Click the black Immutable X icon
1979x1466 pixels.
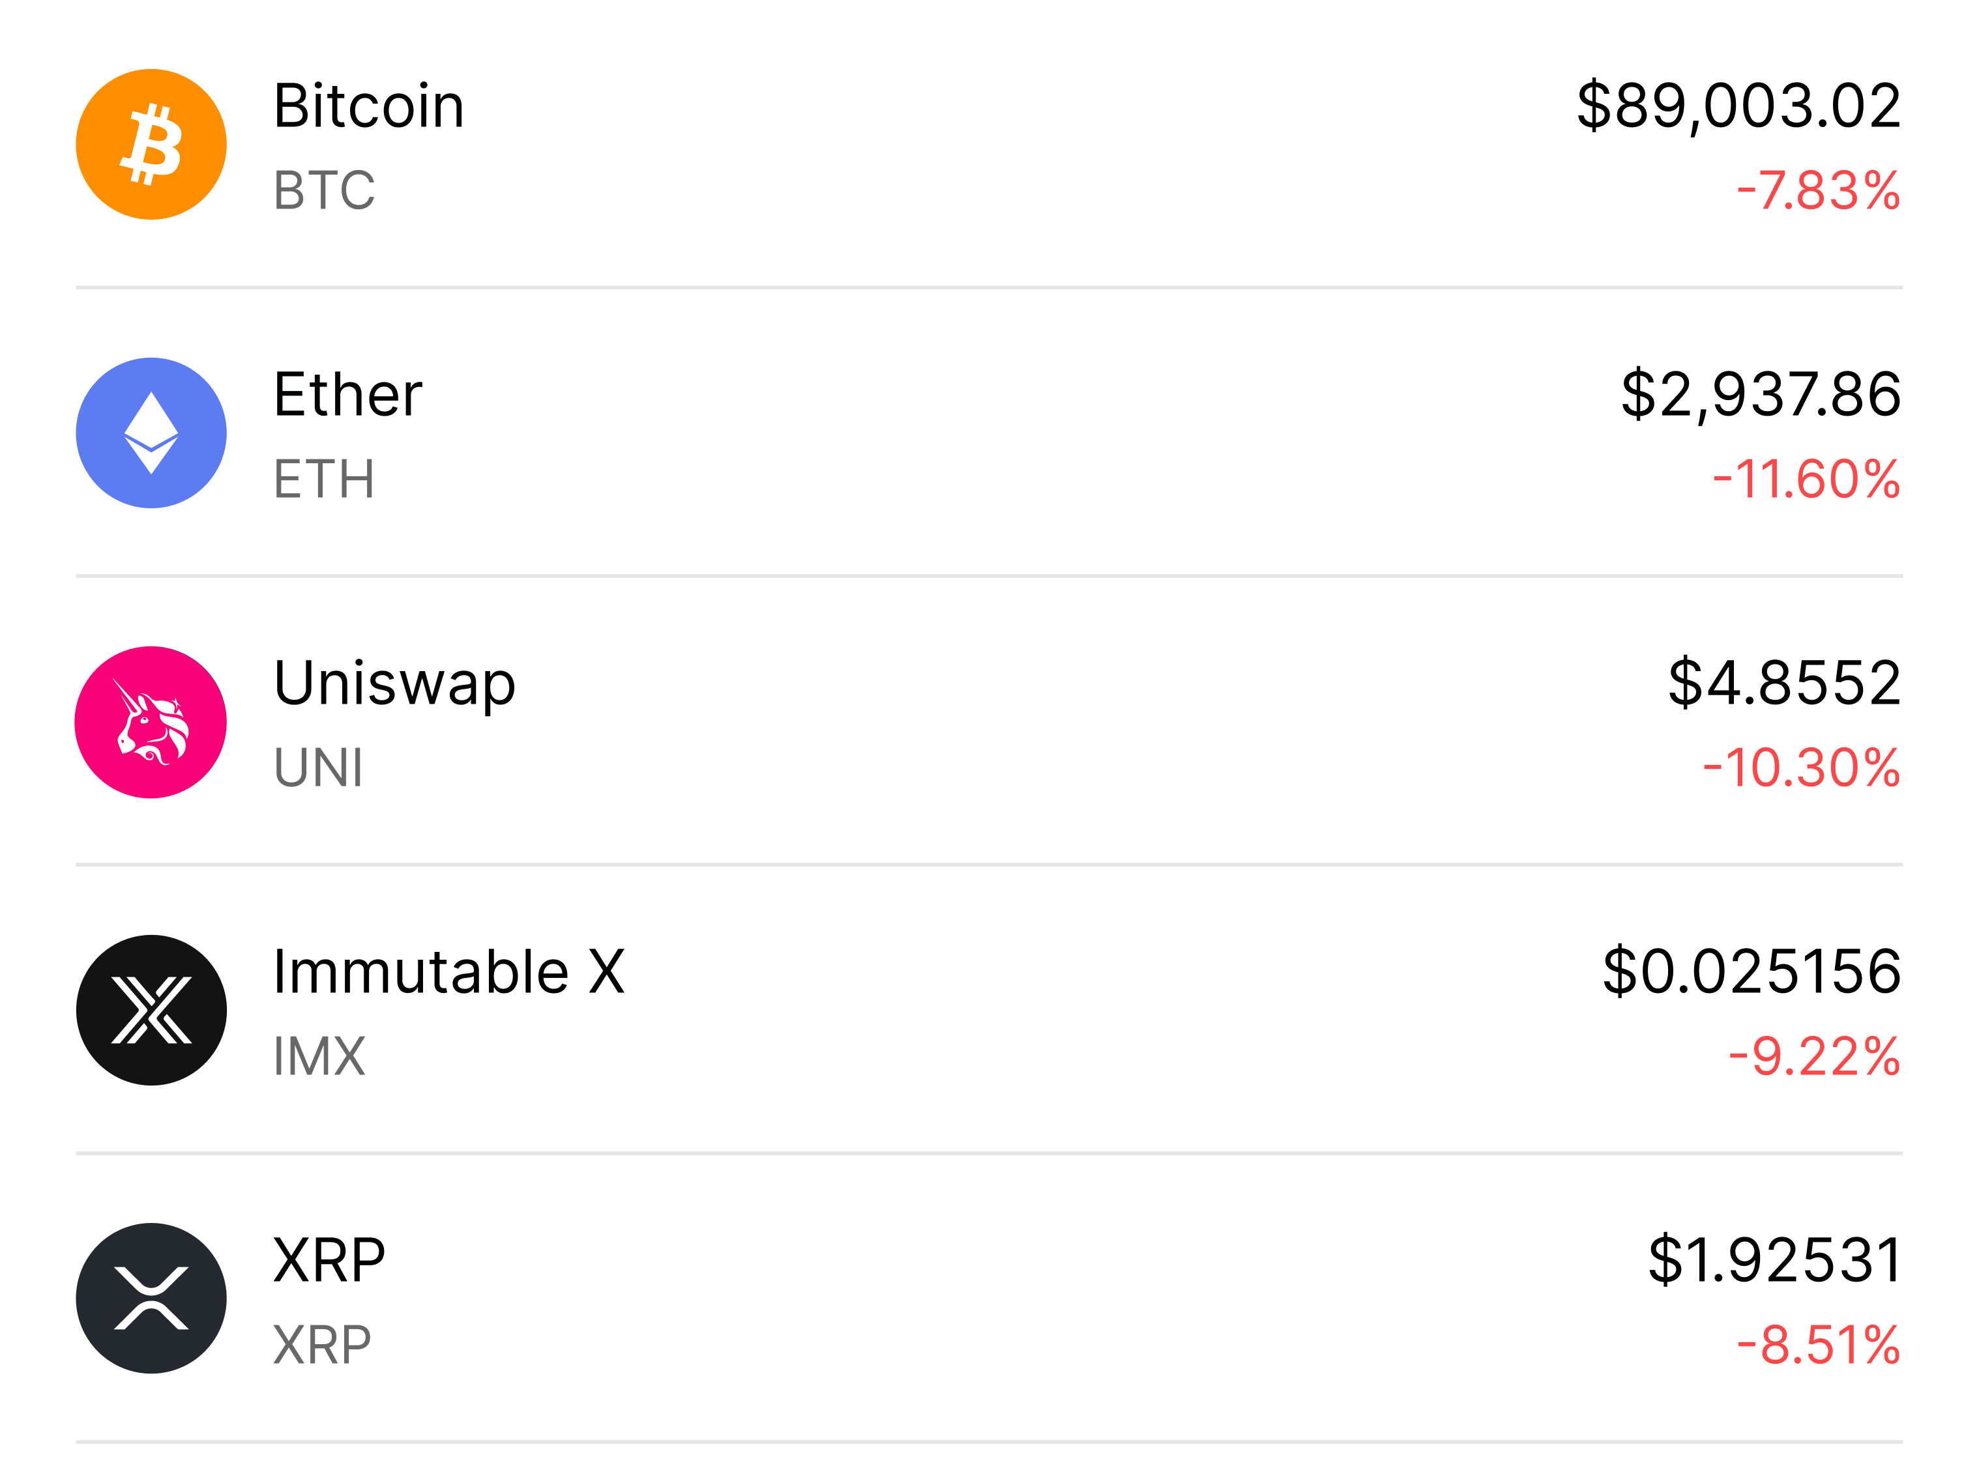click(x=151, y=1010)
